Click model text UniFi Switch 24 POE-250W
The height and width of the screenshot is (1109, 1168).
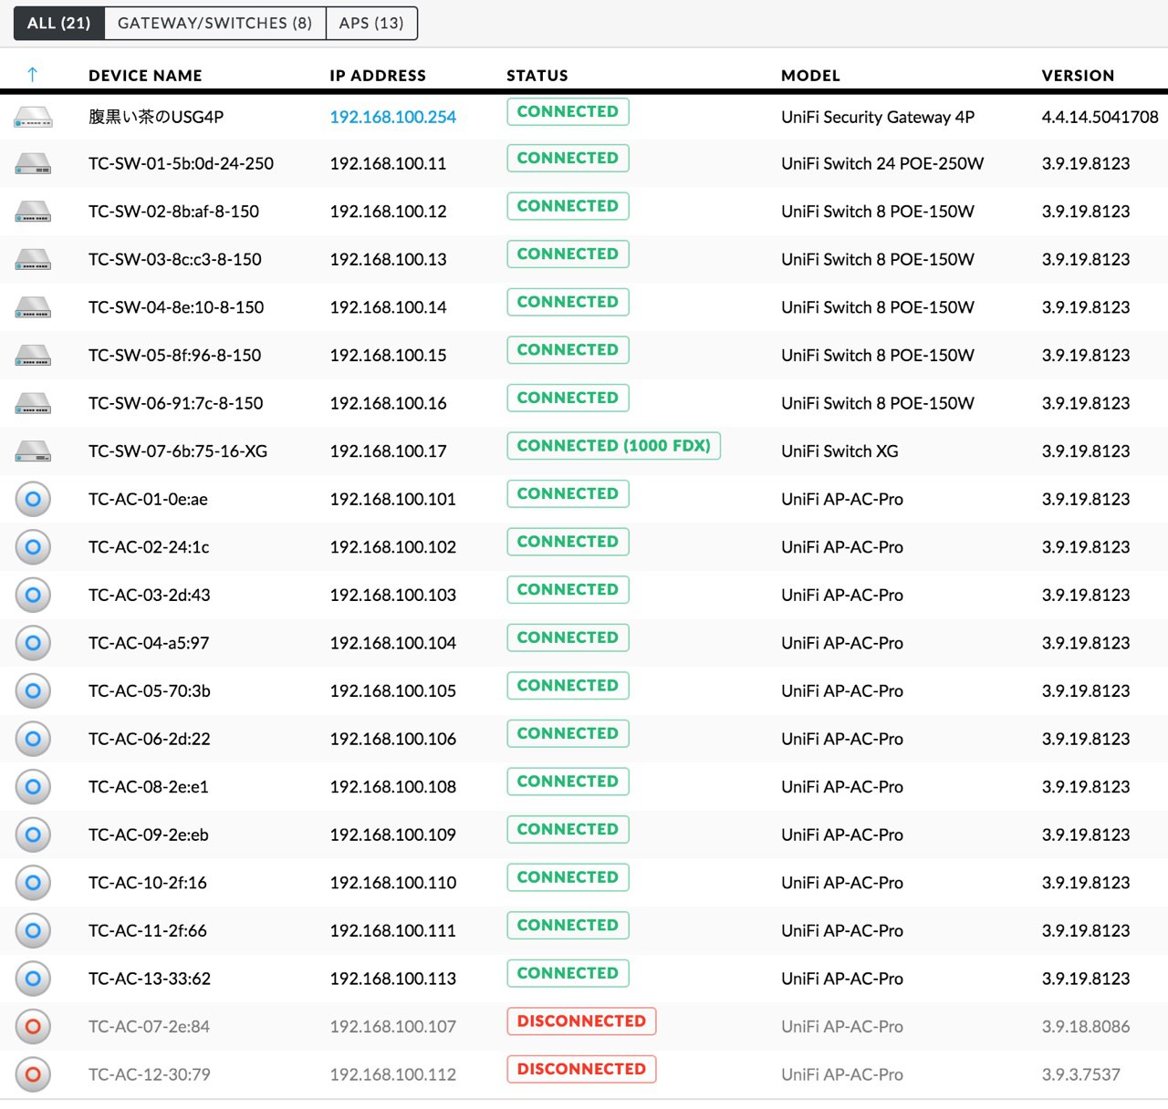882,163
